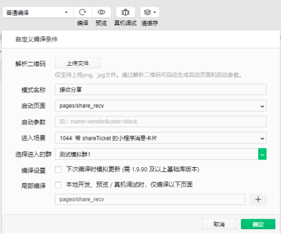
Task: Open the 普通编译 compile mode dropdown
Action: pos(38,12)
